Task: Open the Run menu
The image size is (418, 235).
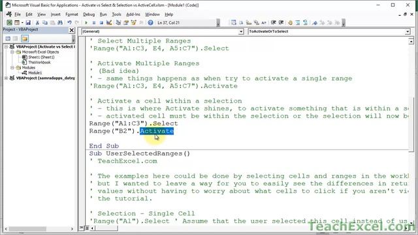Action: (x=103, y=14)
